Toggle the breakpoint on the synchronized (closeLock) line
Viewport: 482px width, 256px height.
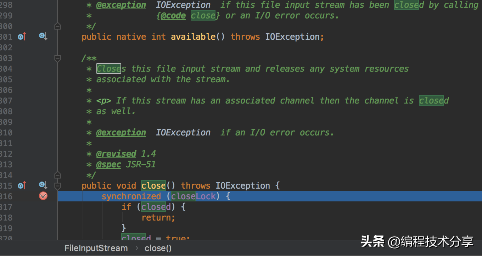pos(43,196)
